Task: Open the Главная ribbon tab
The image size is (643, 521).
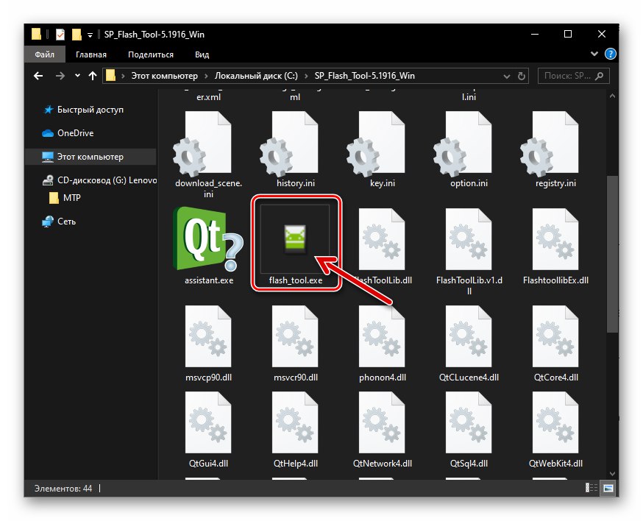Action: coord(91,54)
